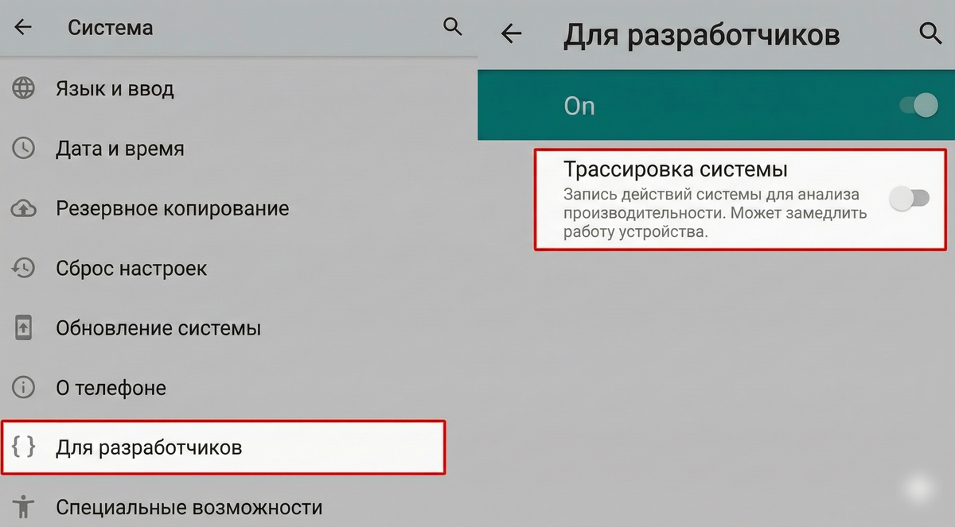This screenshot has width=955, height=527.
Task: Tap the accessibility icon beside Специальные возможности
Action: (x=24, y=507)
